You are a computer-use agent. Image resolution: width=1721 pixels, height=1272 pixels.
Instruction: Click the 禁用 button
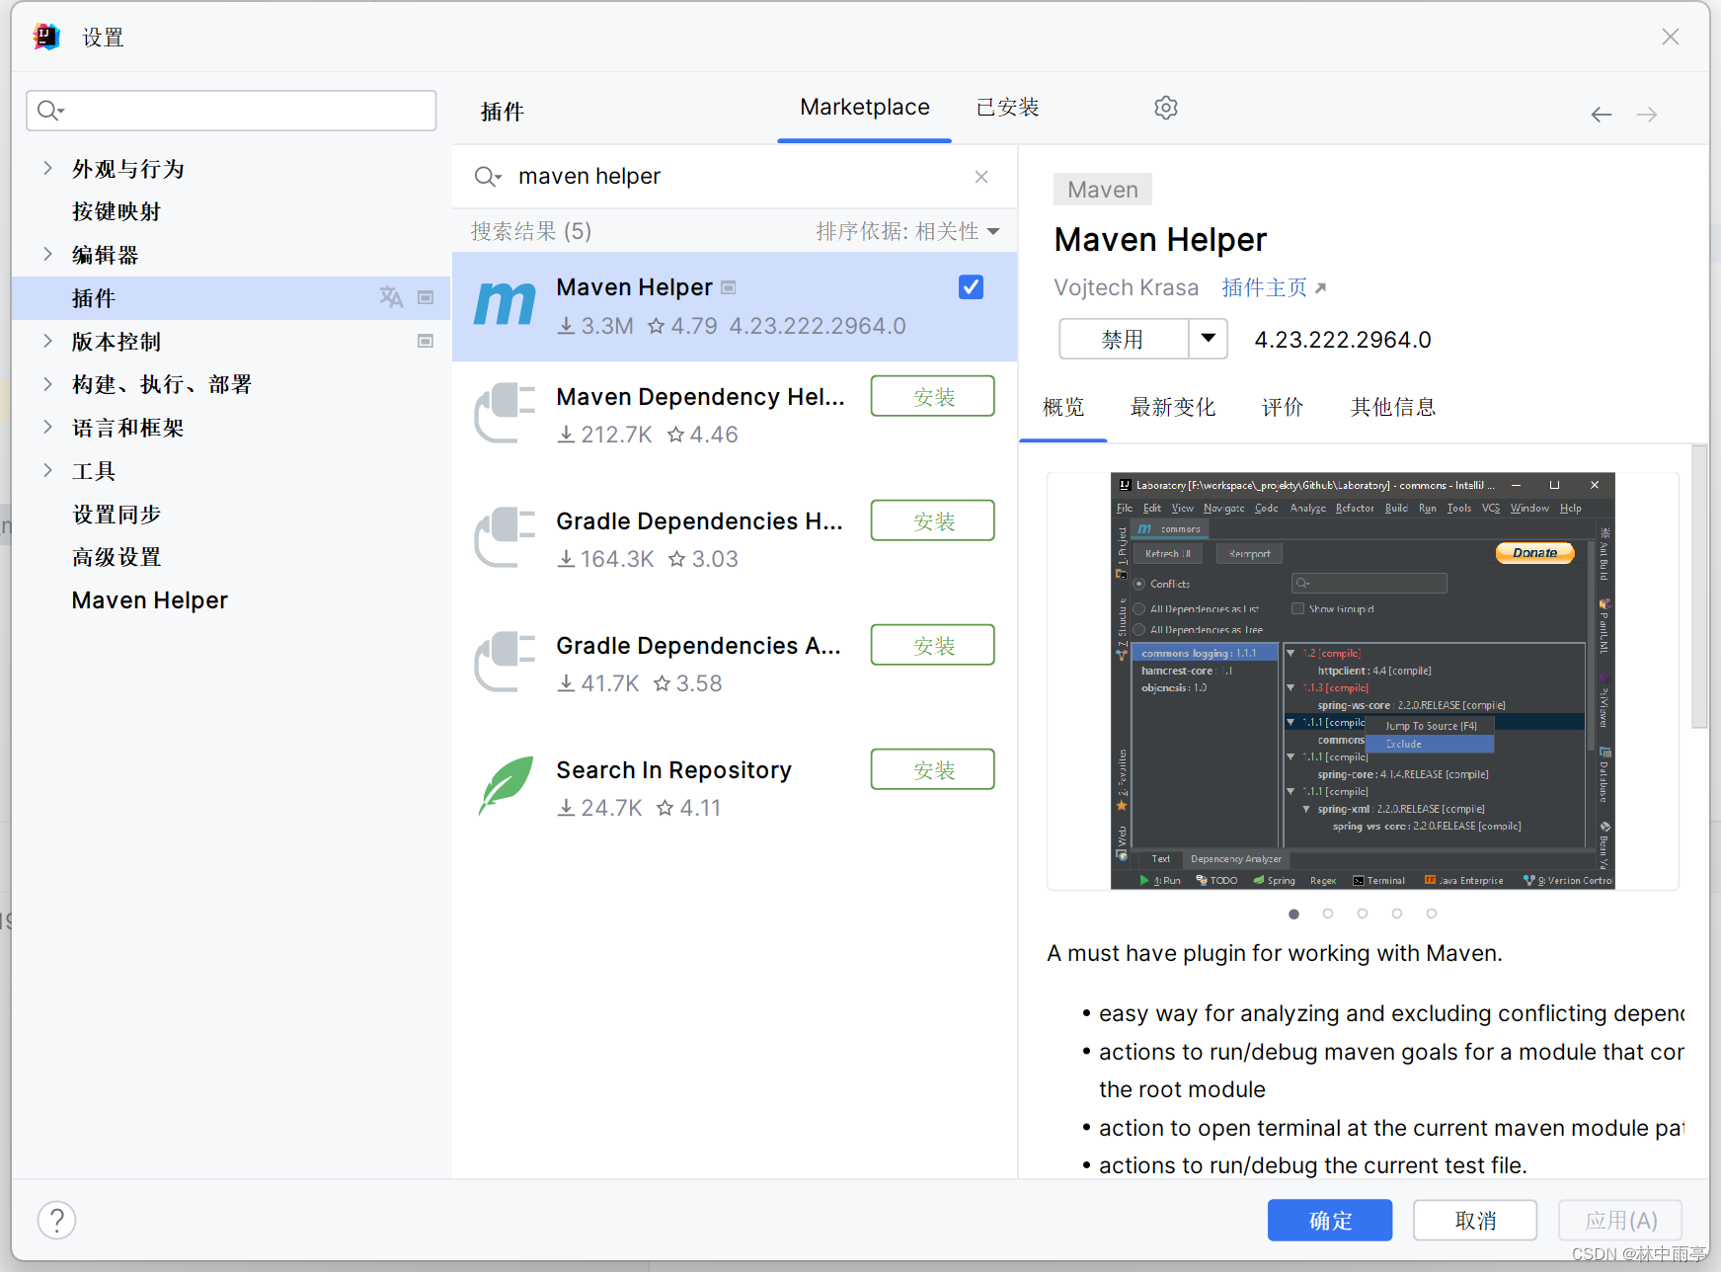[x=1124, y=339]
